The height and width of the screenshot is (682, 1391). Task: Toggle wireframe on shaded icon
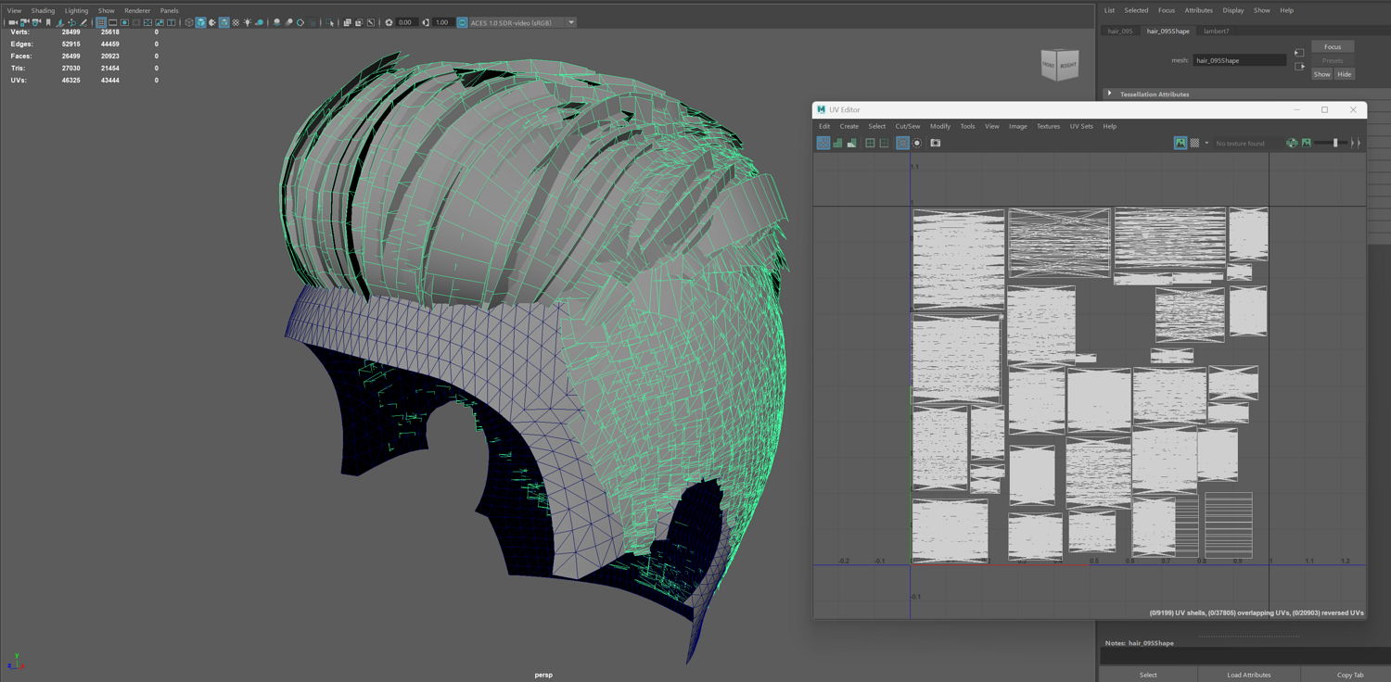[223, 22]
